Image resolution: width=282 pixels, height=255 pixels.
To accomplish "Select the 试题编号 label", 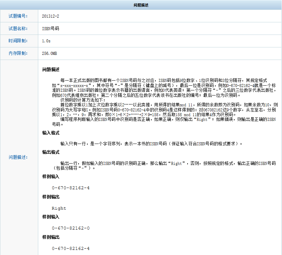I will point(18,16).
